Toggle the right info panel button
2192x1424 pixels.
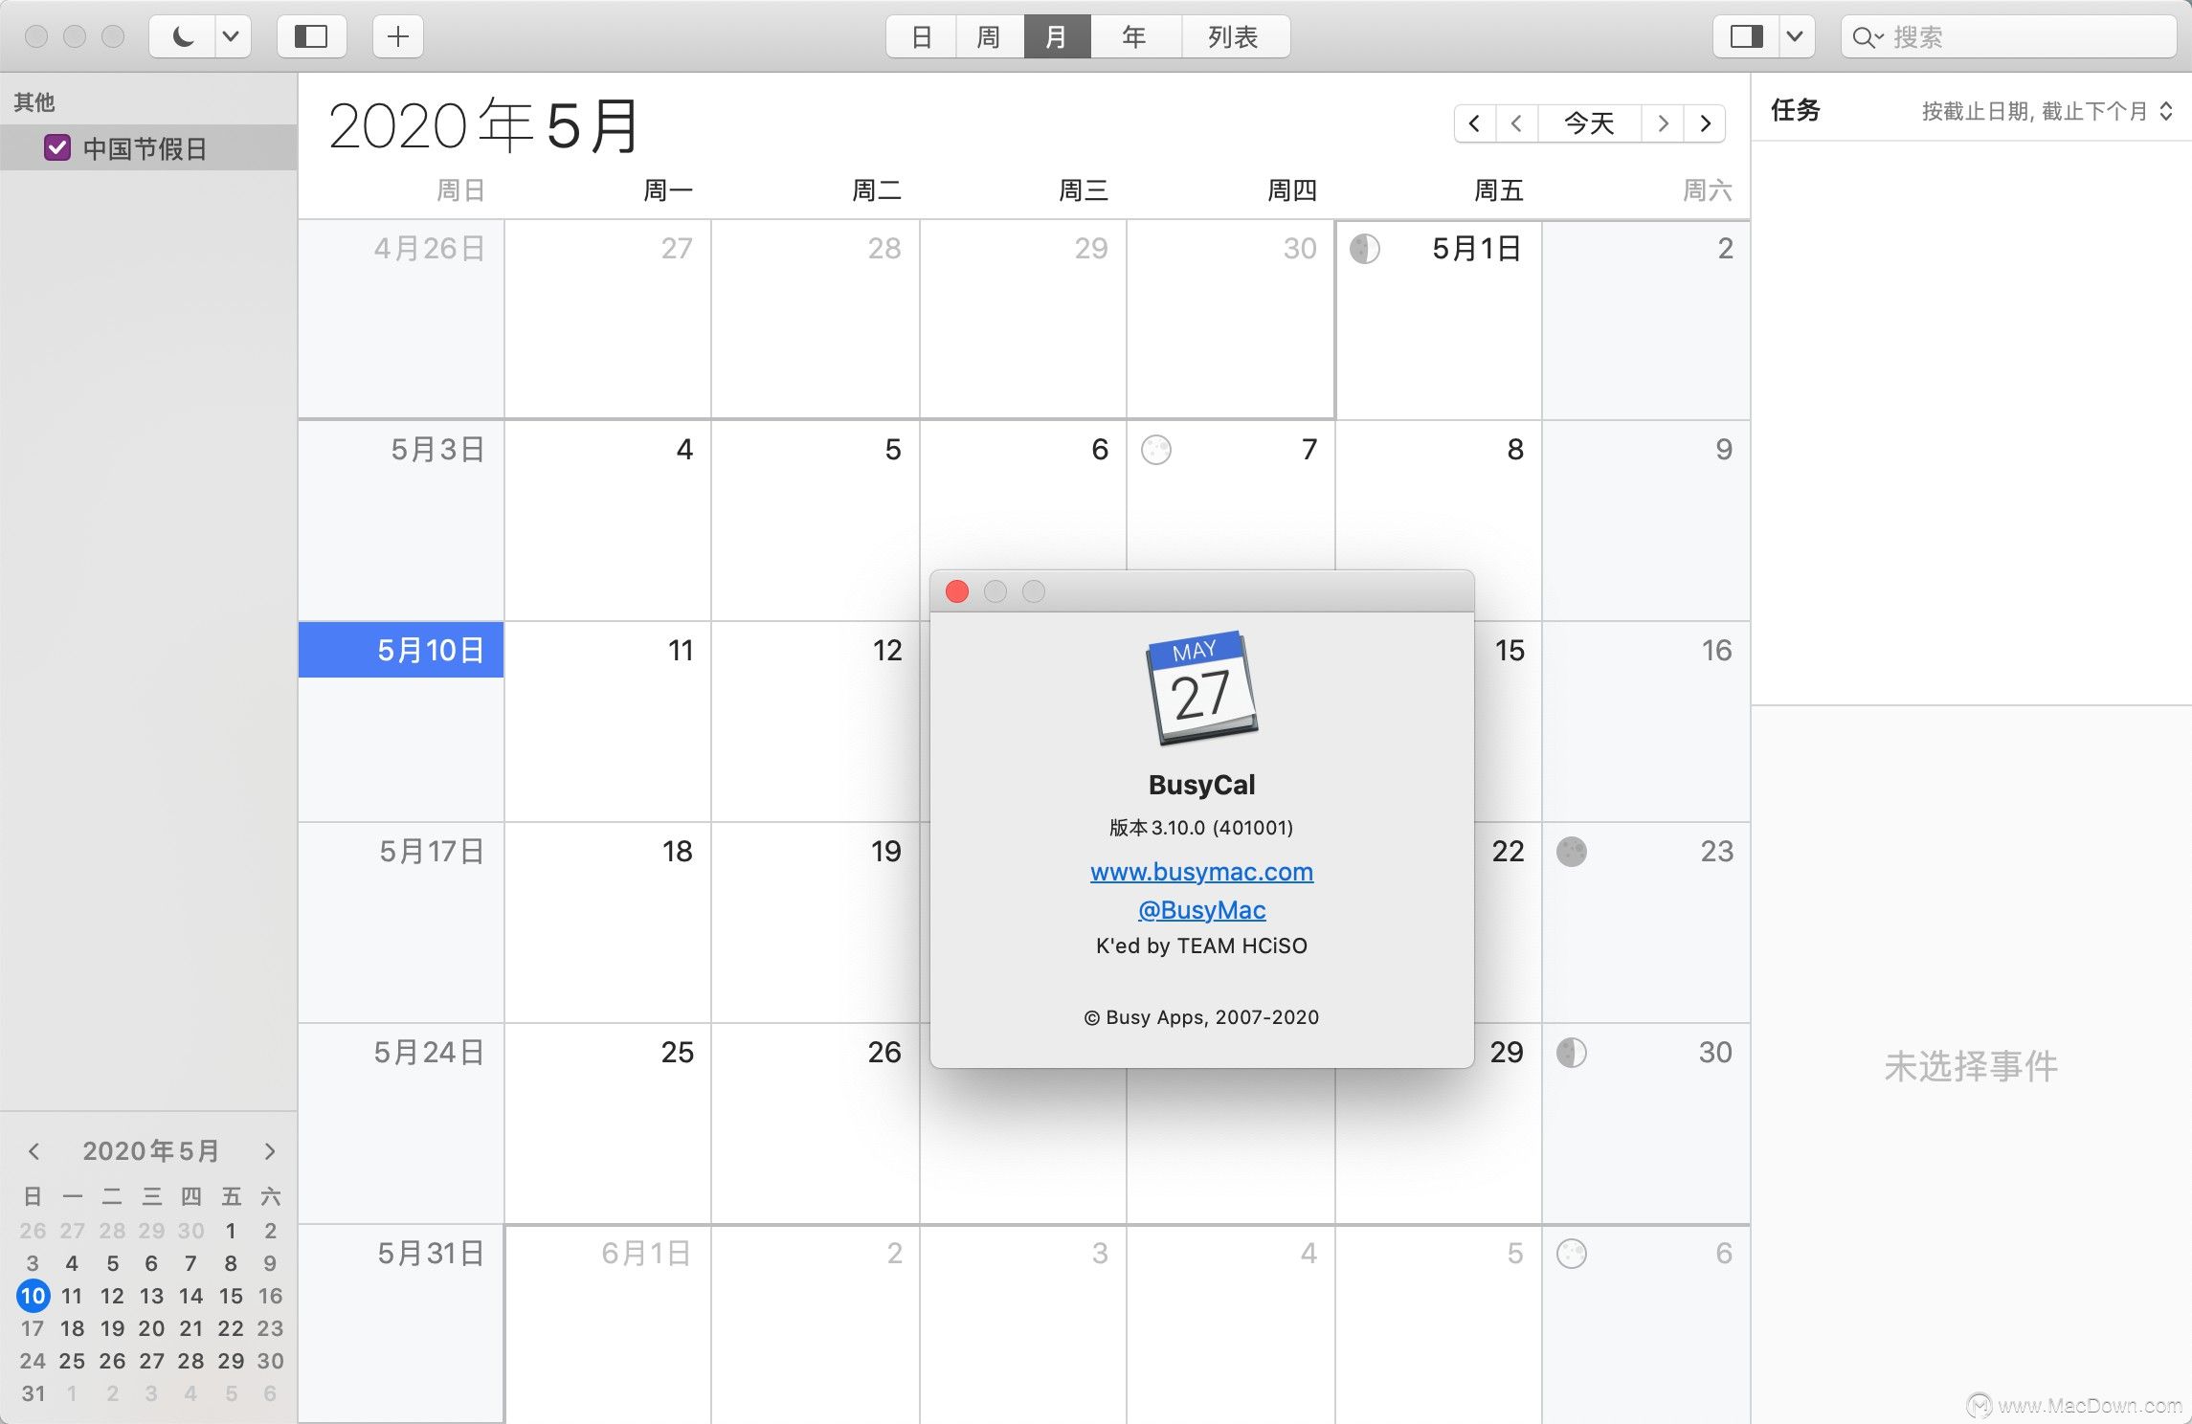point(1746,36)
